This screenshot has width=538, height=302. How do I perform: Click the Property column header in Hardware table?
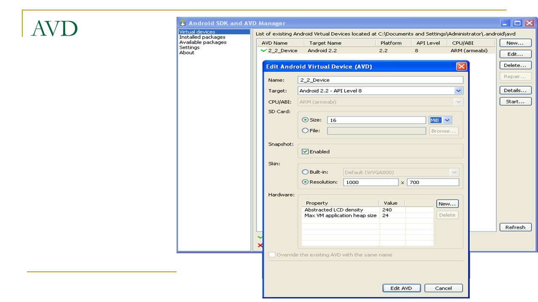(x=317, y=203)
